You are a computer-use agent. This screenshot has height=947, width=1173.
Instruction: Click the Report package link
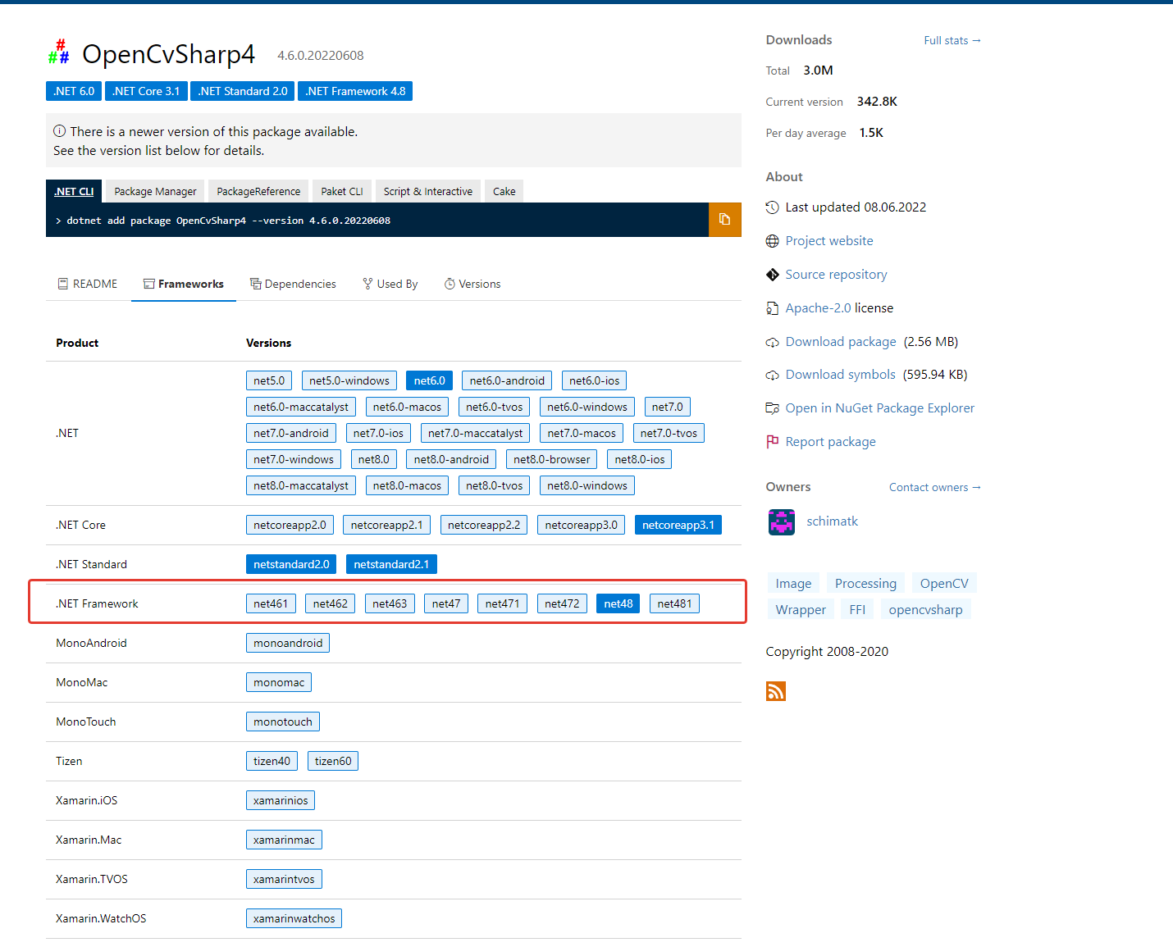[831, 442]
